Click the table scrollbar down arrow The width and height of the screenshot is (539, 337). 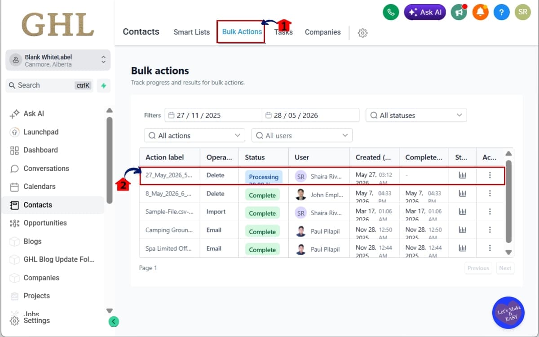[x=508, y=252]
